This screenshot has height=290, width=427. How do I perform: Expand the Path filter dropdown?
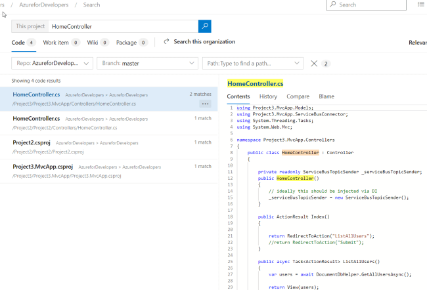tap(252, 64)
